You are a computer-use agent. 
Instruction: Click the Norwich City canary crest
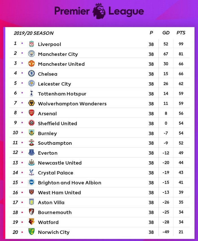pyautogui.click(x=31, y=232)
